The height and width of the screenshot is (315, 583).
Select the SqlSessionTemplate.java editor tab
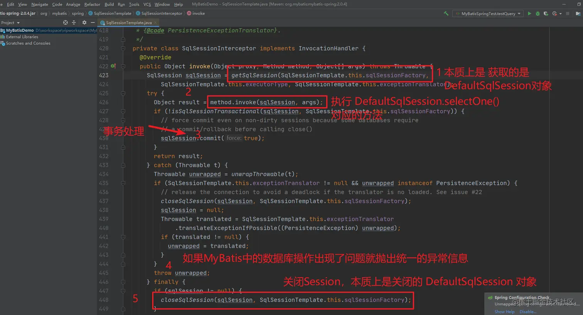(x=129, y=23)
